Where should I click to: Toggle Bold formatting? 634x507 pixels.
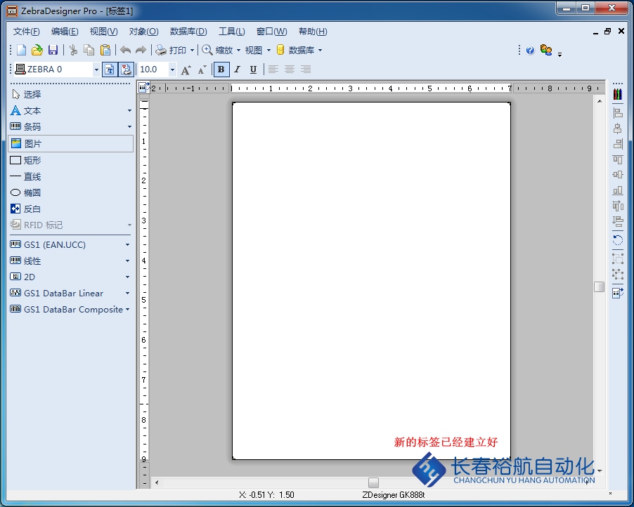pos(221,70)
